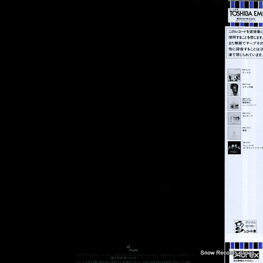
Task: Click the Aurex logo
Action: [246, 255]
